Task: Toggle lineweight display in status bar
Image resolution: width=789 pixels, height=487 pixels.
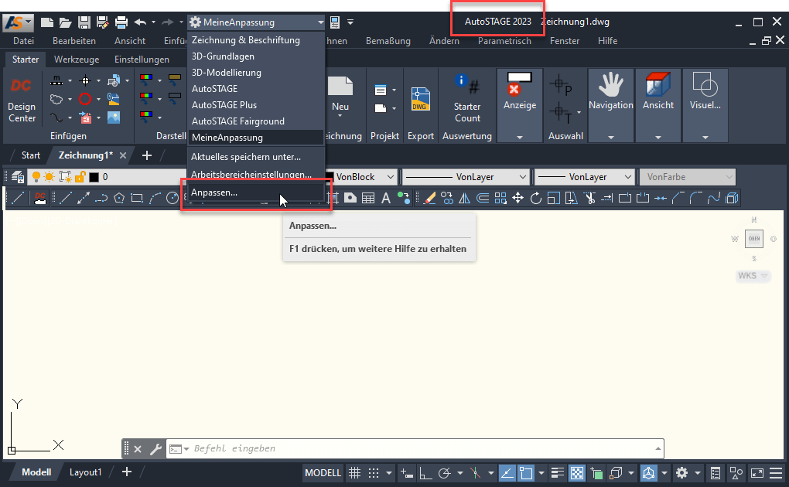Action: 558,473
